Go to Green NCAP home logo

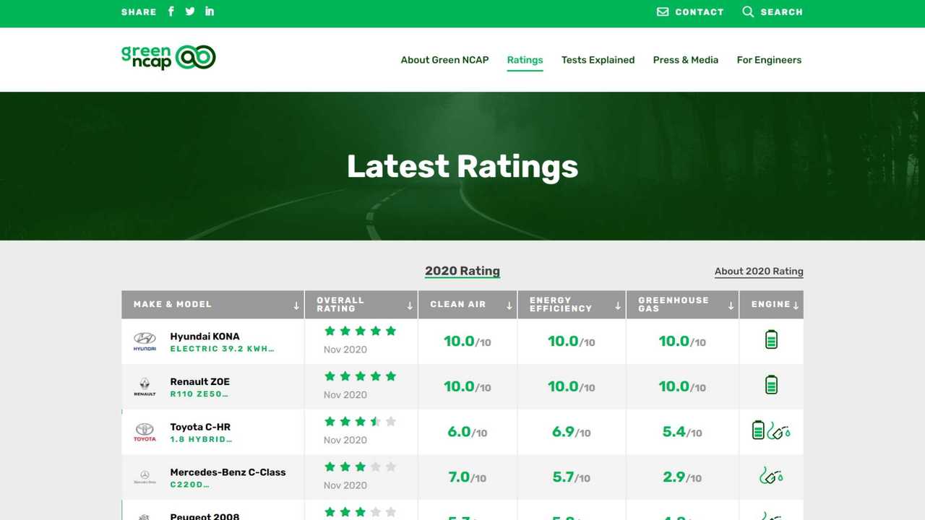tap(168, 58)
